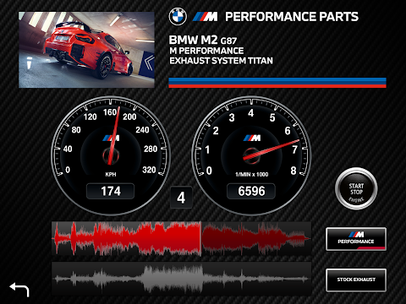This screenshot has height=304, width=406.
Task: Click EXHAUST SYSTEM TITAN text
Action: pos(221,61)
